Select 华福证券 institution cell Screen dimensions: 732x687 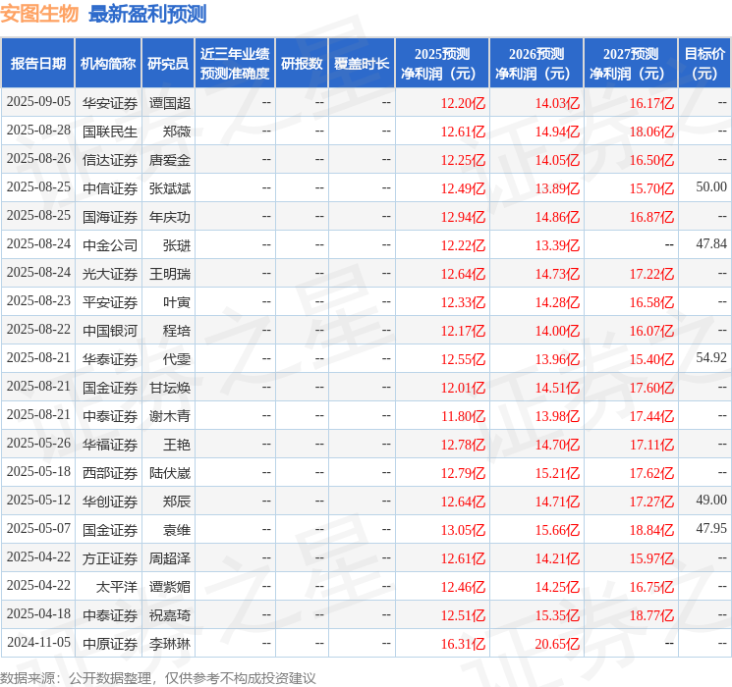(x=110, y=445)
